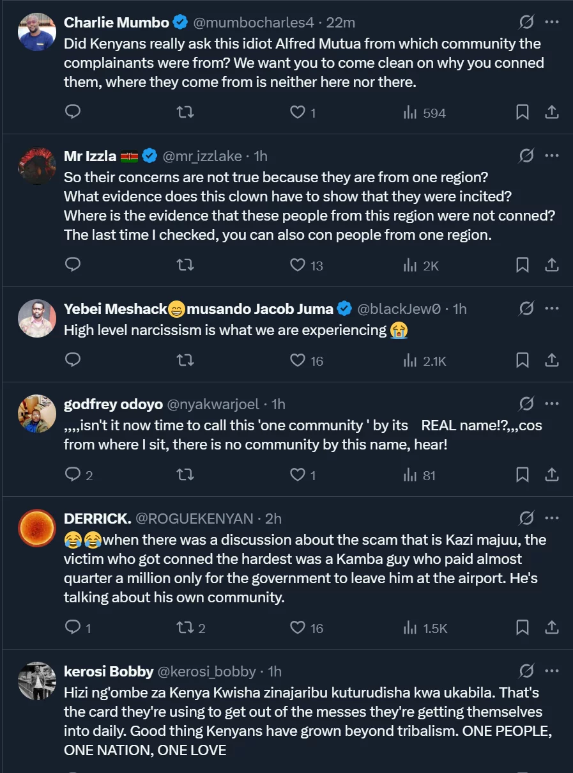Bookmark godfrey odoyo's tweet
Image resolution: width=573 pixels, height=773 pixels.
522,474
